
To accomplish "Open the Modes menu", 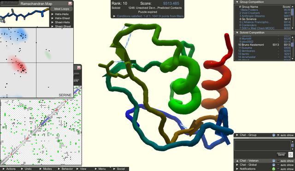I will [46, 169].
